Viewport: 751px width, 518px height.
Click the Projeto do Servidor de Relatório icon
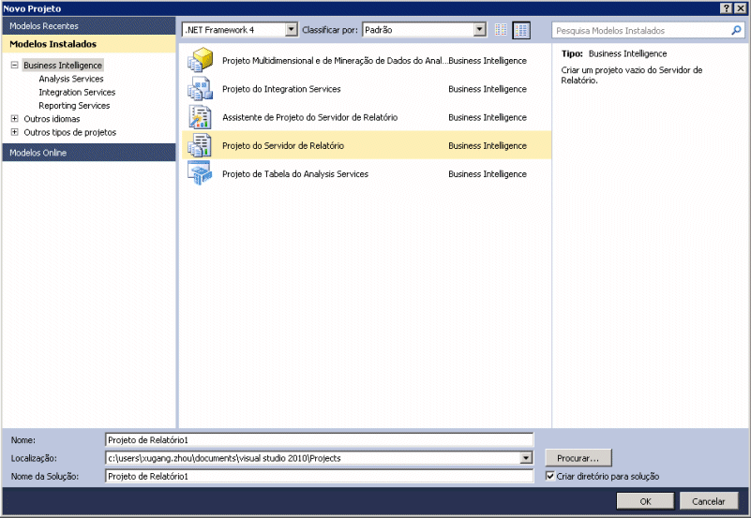coord(200,145)
